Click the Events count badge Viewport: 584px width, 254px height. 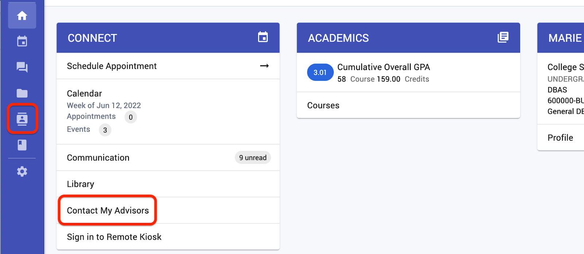coord(105,130)
